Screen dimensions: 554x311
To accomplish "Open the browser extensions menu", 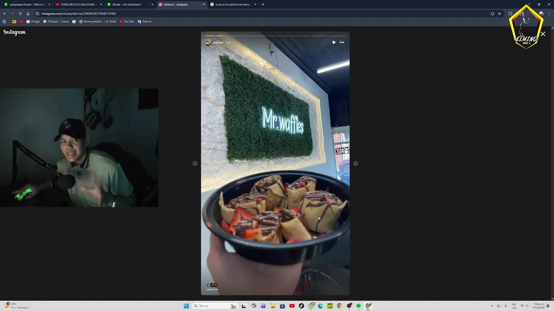I will tap(510, 13).
